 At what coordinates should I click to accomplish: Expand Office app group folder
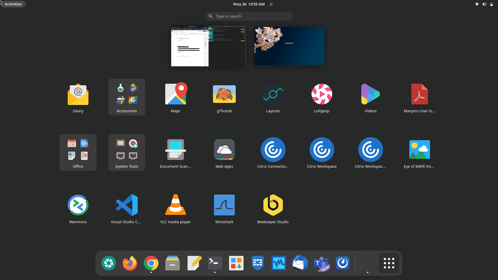[78, 151]
